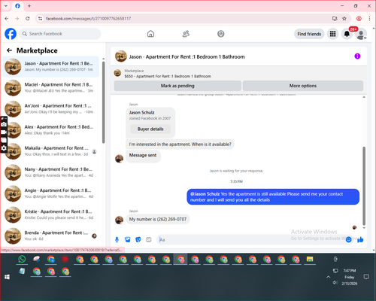Click the back arrow beside Marketplace
The height and width of the screenshot is (301, 376).
pos(10,50)
